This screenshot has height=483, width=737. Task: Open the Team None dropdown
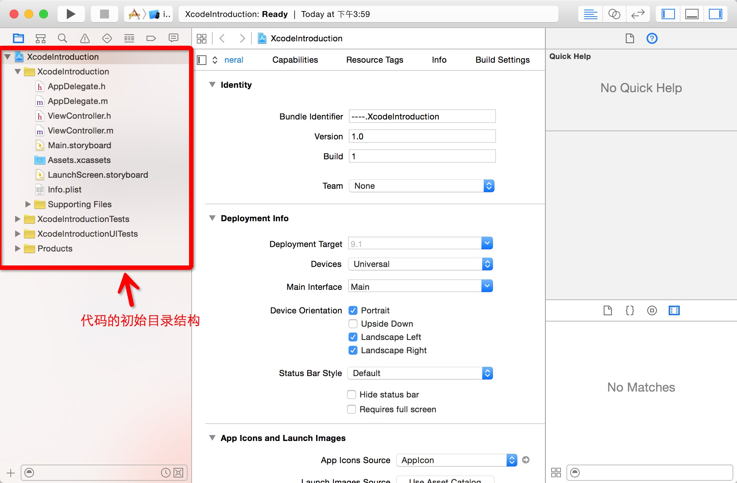(421, 186)
